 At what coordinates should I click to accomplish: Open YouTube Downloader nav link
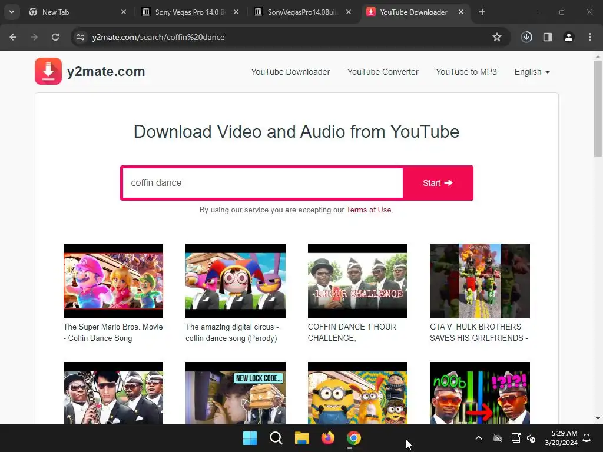(x=290, y=72)
